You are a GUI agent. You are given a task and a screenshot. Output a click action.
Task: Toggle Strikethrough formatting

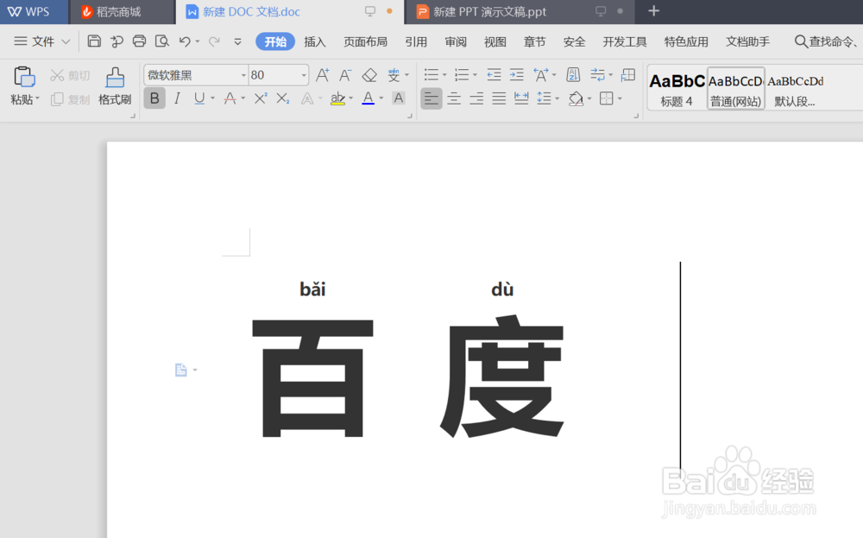point(230,98)
